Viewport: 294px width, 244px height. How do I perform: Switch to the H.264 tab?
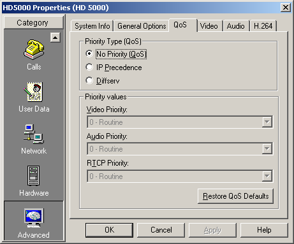click(x=263, y=26)
